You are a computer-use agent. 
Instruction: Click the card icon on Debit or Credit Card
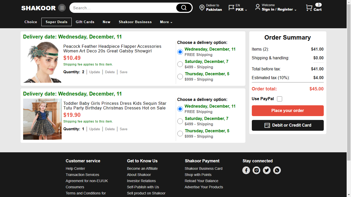point(267,125)
